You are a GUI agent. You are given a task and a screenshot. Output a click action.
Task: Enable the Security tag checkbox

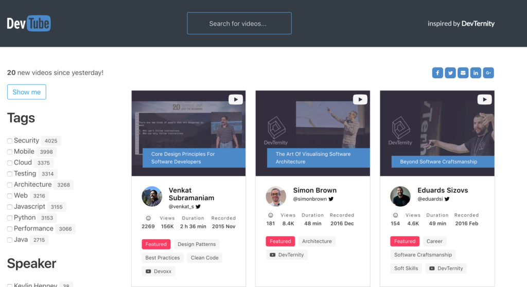pyautogui.click(x=10, y=141)
